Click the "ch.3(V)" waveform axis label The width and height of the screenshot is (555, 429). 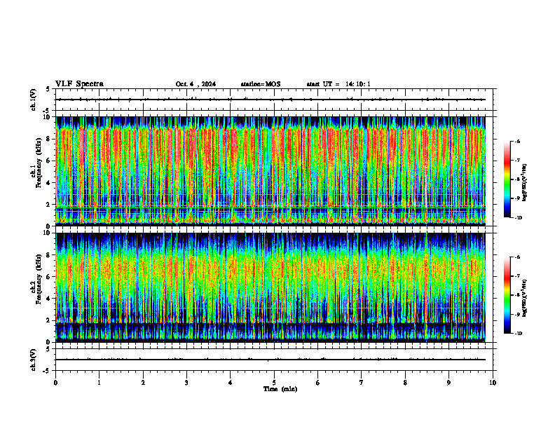33,360
